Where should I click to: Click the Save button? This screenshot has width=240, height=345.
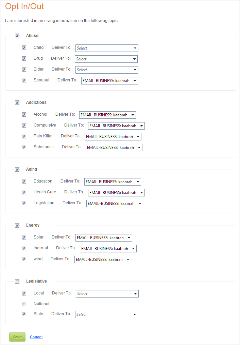click(17, 337)
